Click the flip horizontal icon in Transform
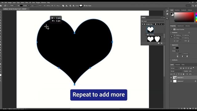This screenshot has height=111, width=197. click(186, 41)
